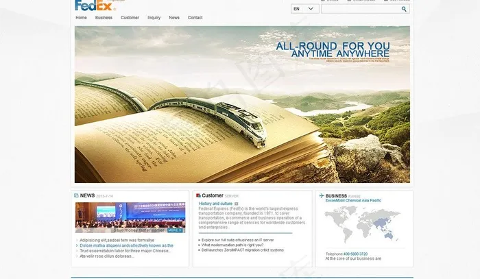Click the train and book hero banner
Screen dimensions: 480x279
242,104
